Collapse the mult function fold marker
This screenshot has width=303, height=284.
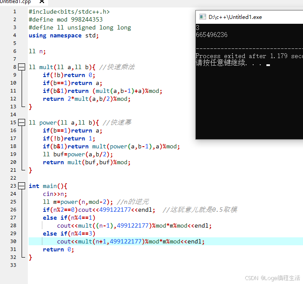point(22,67)
